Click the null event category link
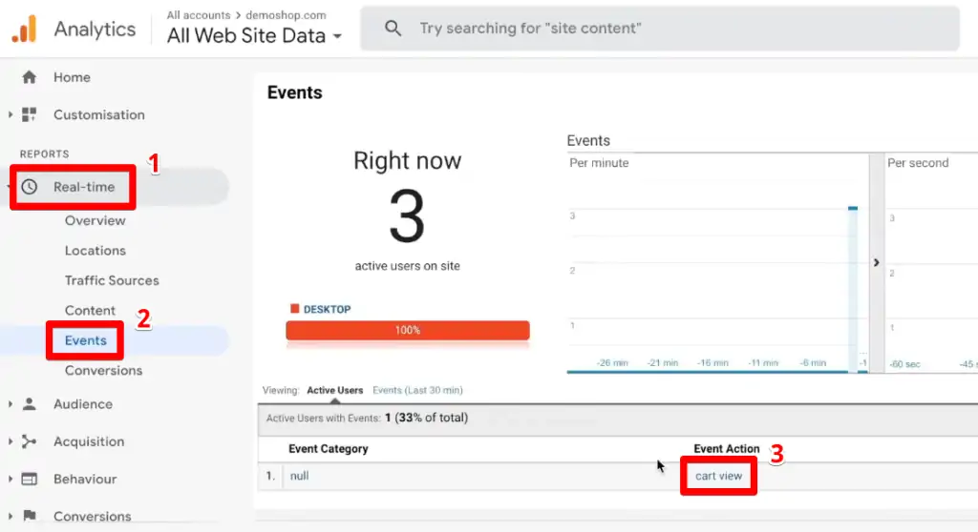This screenshot has height=532, width=978. 299,476
